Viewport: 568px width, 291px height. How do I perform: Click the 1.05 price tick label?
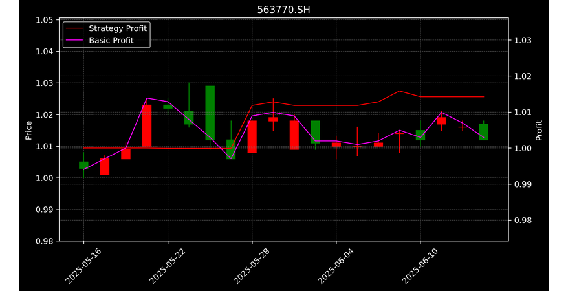point(45,20)
